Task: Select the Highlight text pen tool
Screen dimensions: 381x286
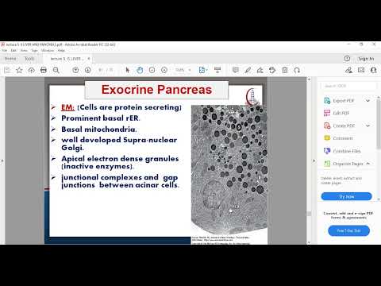Action: click(x=248, y=70)
